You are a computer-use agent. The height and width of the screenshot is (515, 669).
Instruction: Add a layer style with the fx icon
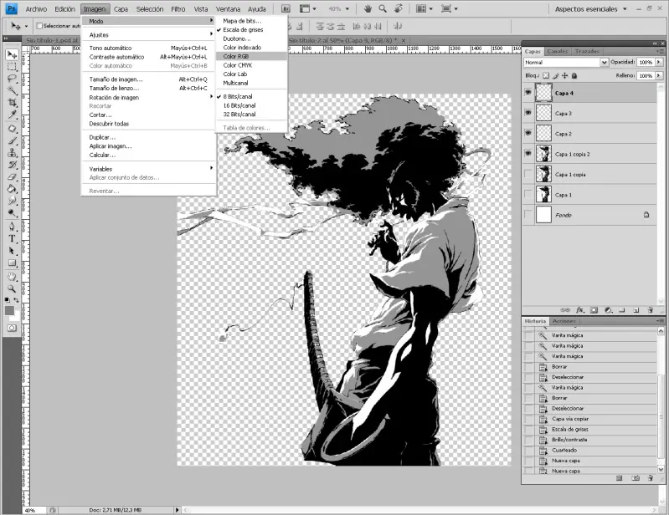click(580, 310)
